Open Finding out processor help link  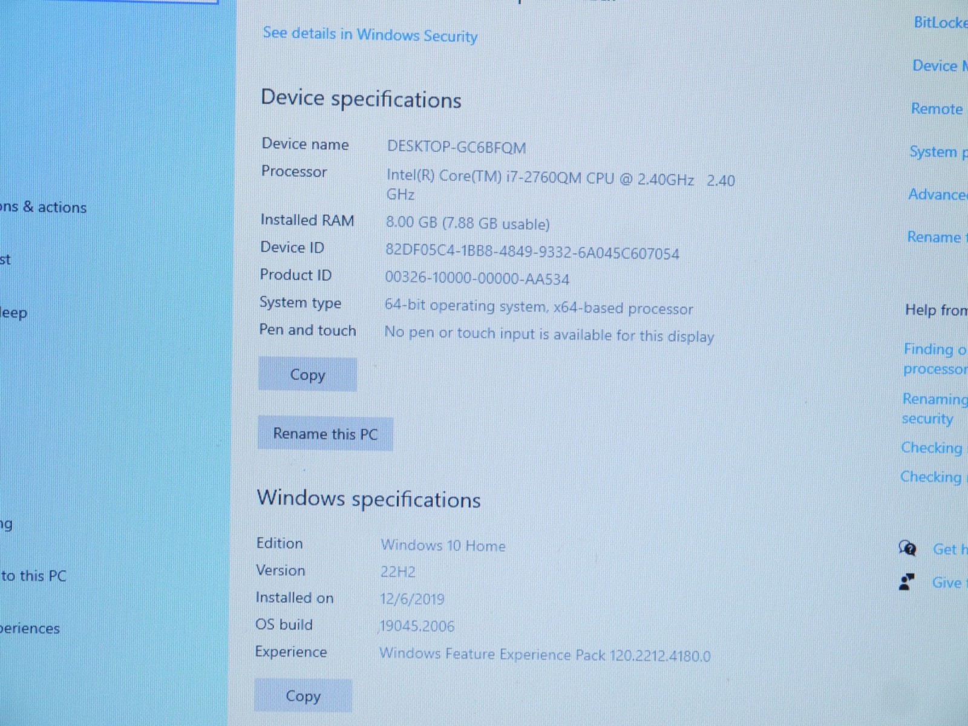(935, 359)
